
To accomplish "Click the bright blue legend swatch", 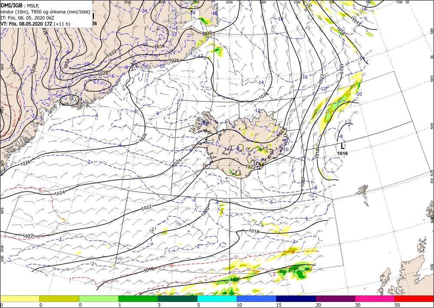I will click(x=256, y=298).
